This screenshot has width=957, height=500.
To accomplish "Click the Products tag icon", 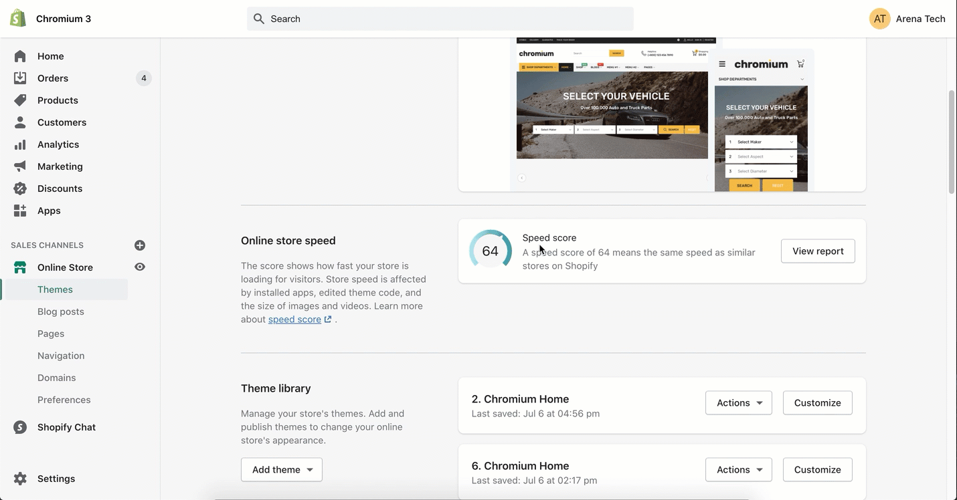I will 20,100.
